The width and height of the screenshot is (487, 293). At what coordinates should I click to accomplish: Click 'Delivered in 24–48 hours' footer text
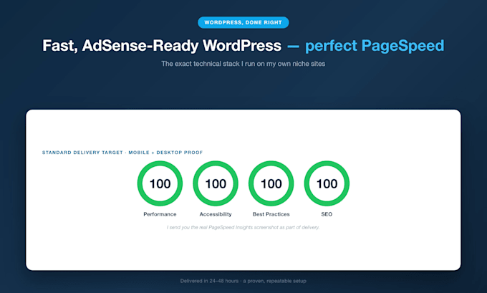[x=243, y=281]
